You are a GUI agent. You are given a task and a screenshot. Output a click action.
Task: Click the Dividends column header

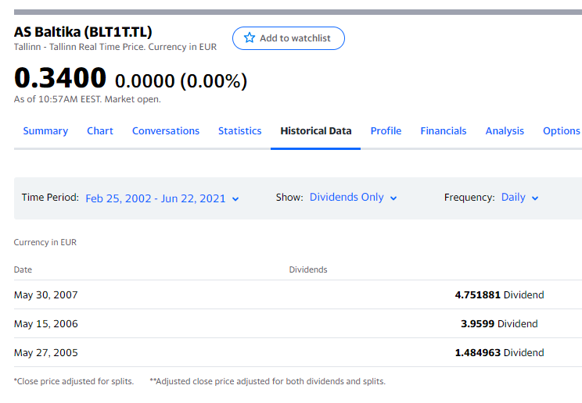point(308,269)
